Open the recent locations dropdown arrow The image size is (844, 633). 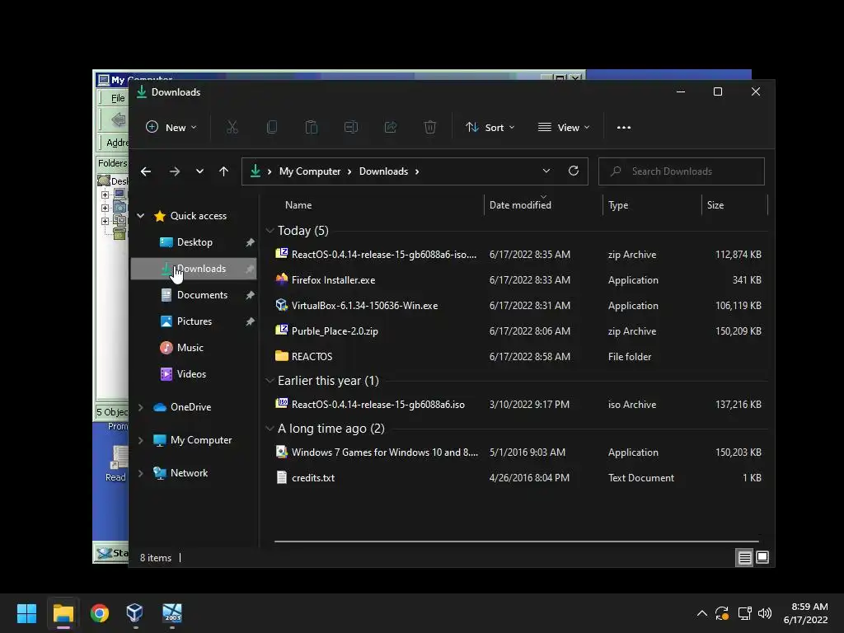[x=199, y=171]
